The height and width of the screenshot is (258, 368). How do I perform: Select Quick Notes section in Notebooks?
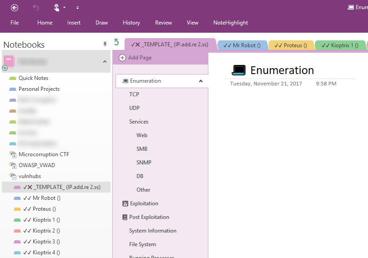[33, 78]
